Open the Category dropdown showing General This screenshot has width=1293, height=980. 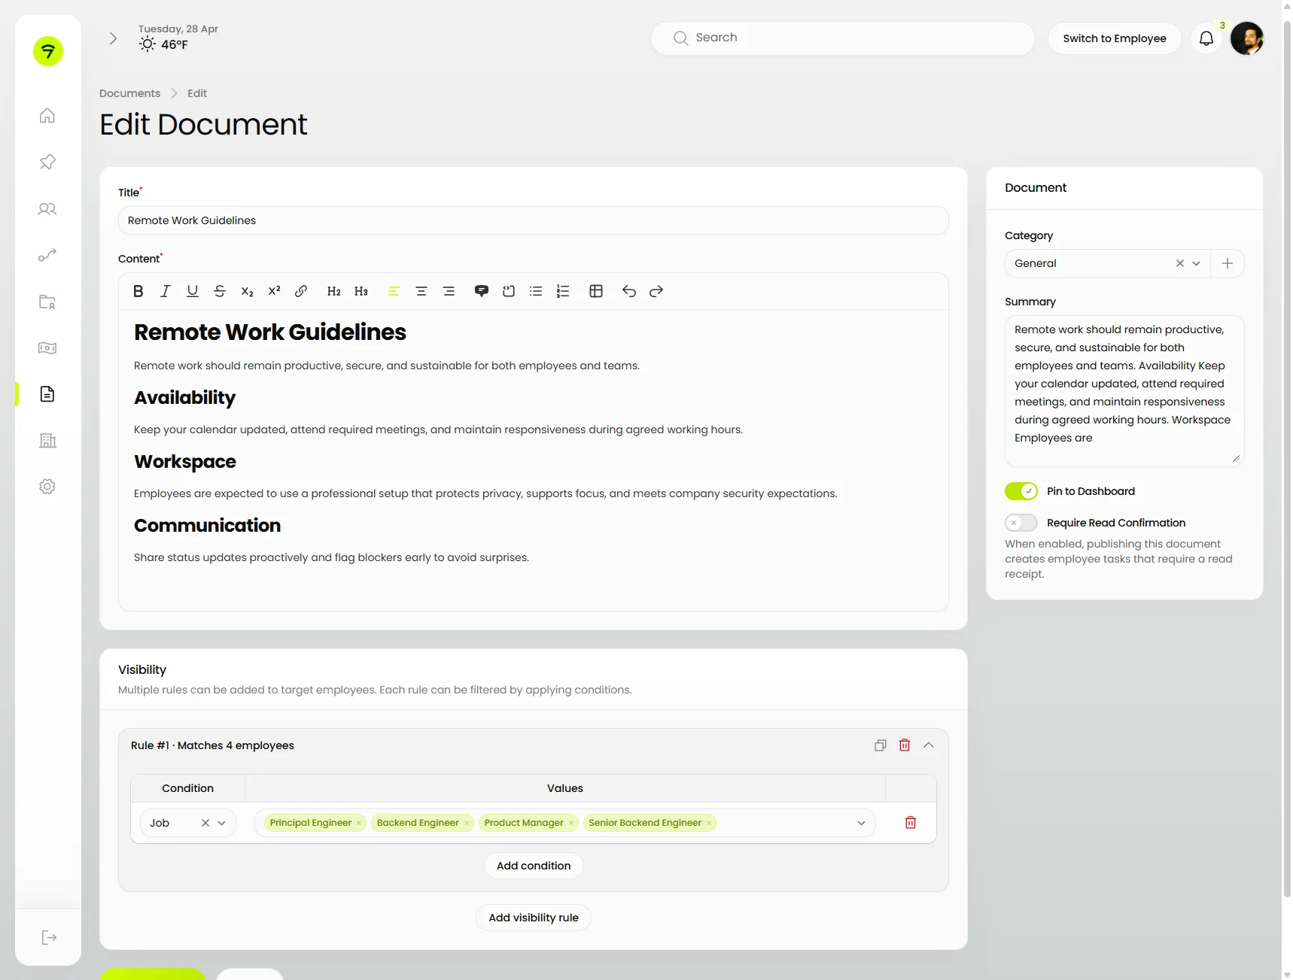pos(1197,263)
